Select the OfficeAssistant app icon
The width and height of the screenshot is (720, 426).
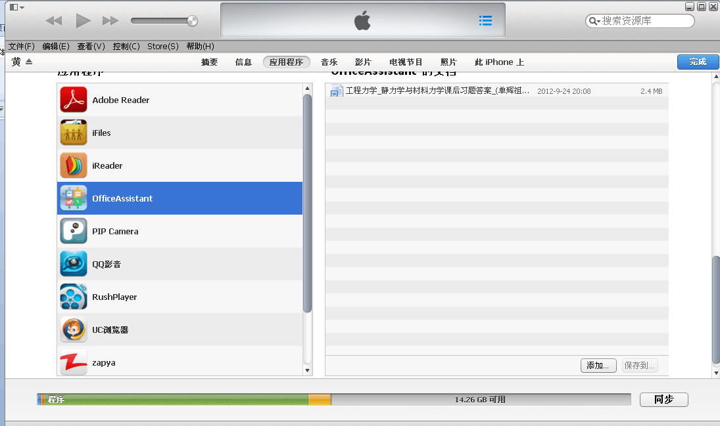click(74, 198)
